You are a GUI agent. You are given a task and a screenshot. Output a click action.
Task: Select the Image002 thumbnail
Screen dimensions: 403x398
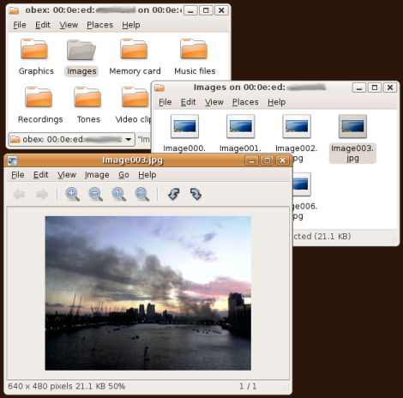(297, 126)
